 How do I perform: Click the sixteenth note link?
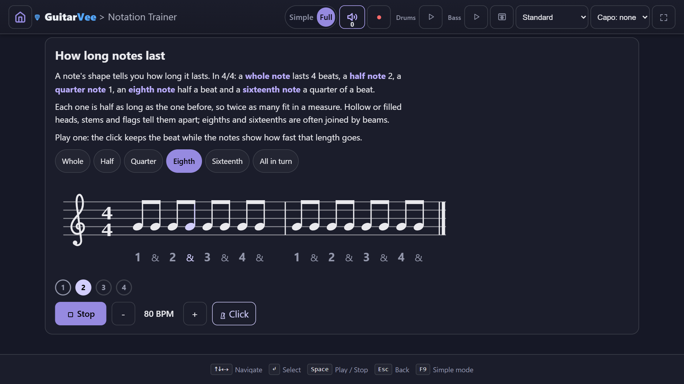click(x=271, y=90)
